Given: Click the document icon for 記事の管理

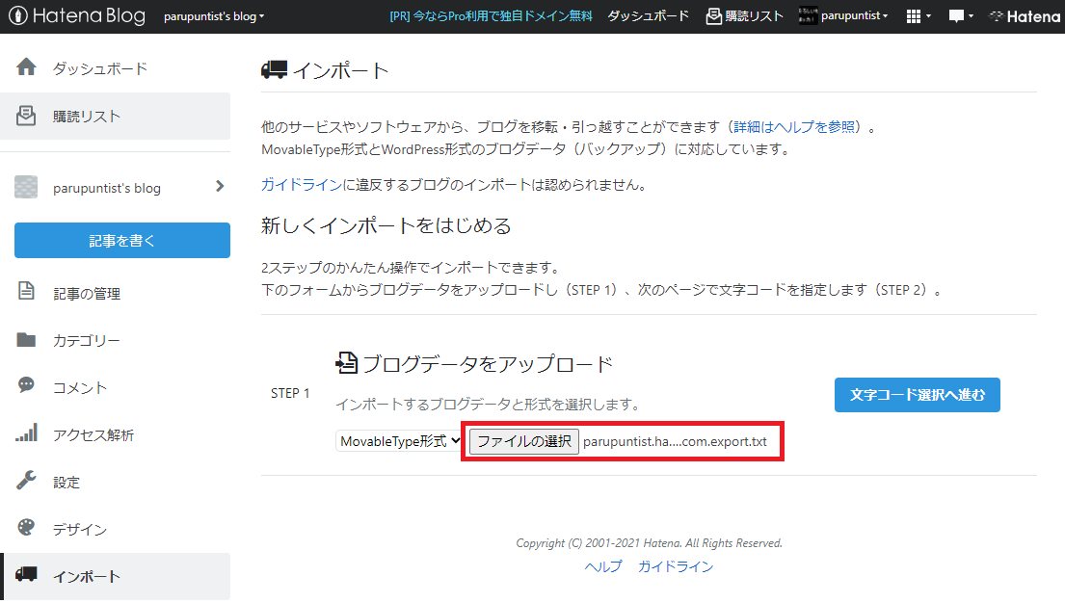Looking at the screenshot, I should click(26, 291).
